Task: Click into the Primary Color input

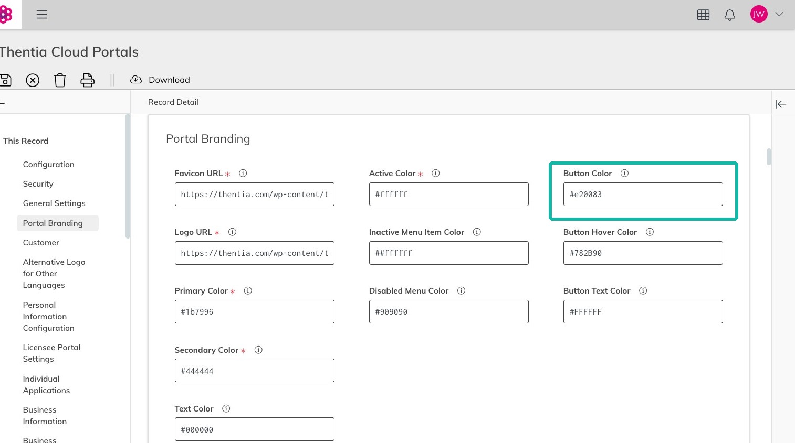Action: point(254,311)
